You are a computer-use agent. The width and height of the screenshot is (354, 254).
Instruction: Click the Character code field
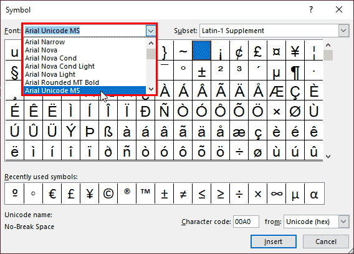coord(246,222)
